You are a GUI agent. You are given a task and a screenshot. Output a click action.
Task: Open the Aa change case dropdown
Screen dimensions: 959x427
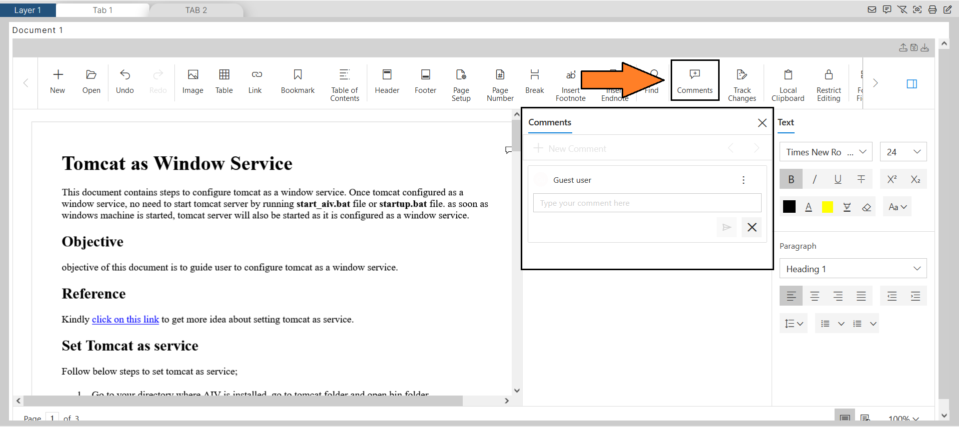point(898,207)
